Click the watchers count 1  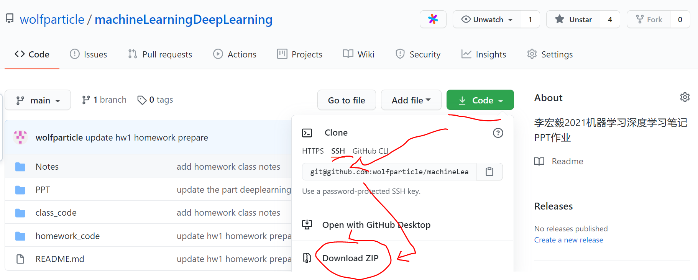pyautogui.click(x=530, y=19)
